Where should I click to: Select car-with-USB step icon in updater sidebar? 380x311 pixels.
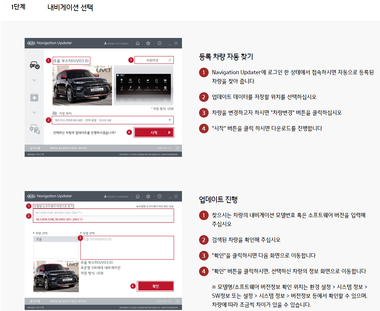[x=35, y=129]
